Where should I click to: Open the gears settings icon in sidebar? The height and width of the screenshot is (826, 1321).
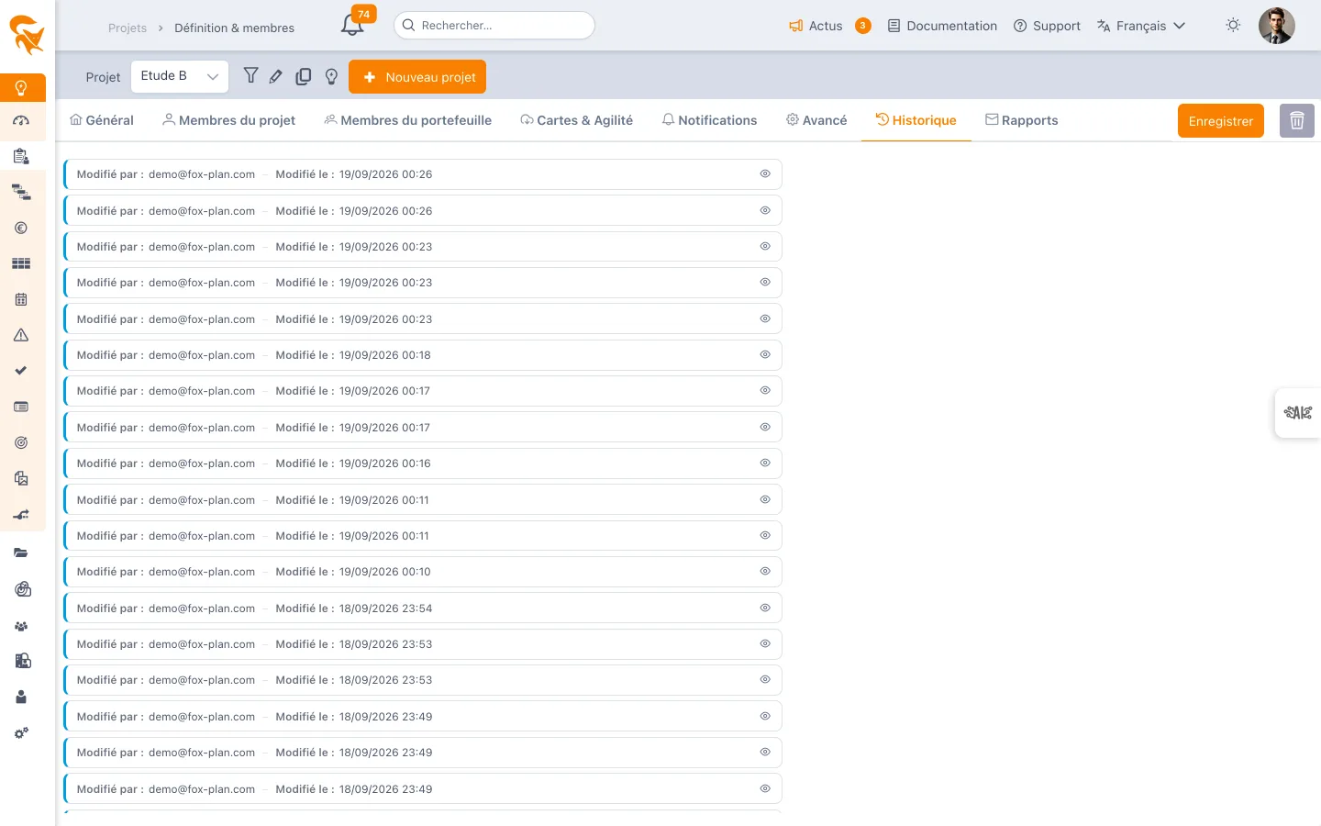(x=21, y=733)
